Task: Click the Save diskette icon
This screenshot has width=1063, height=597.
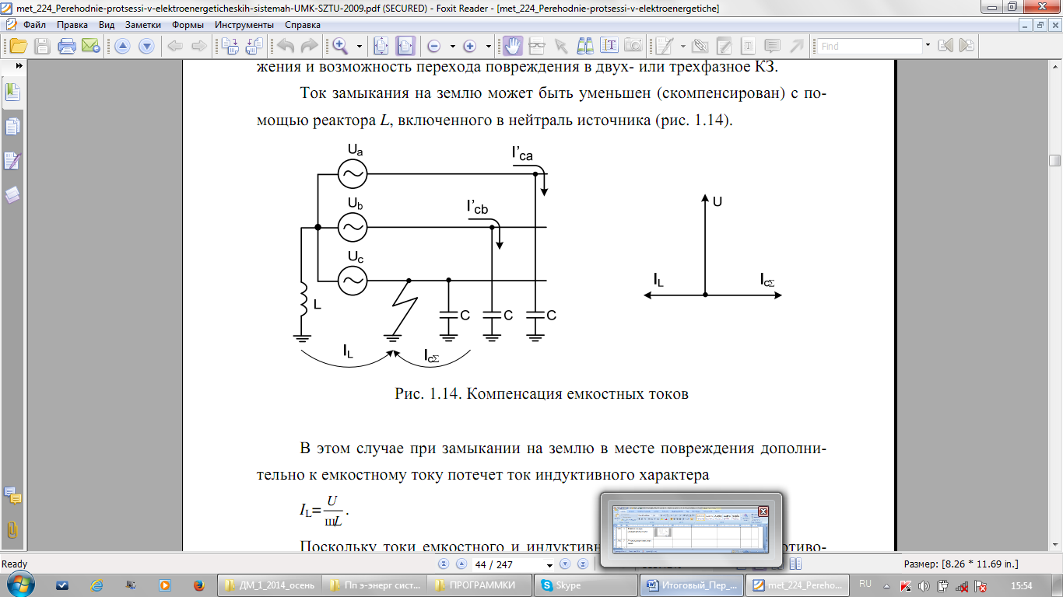Action: pyautogui.click(x=42, y=45)
